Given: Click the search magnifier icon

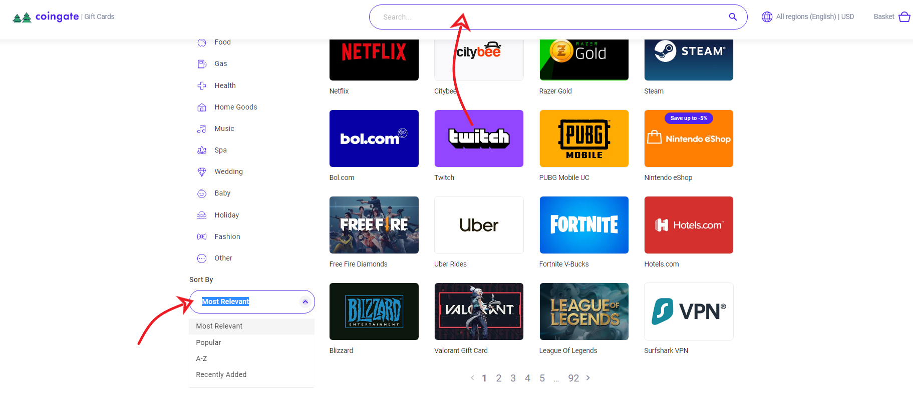Looking at the screenshot, I should tap(733, 17).
